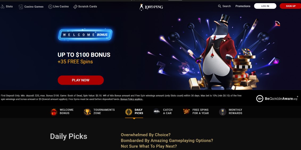The width and height of the screenshot is (301, 150).
Task: Click the PLAY NOW button
Action: 81,80
